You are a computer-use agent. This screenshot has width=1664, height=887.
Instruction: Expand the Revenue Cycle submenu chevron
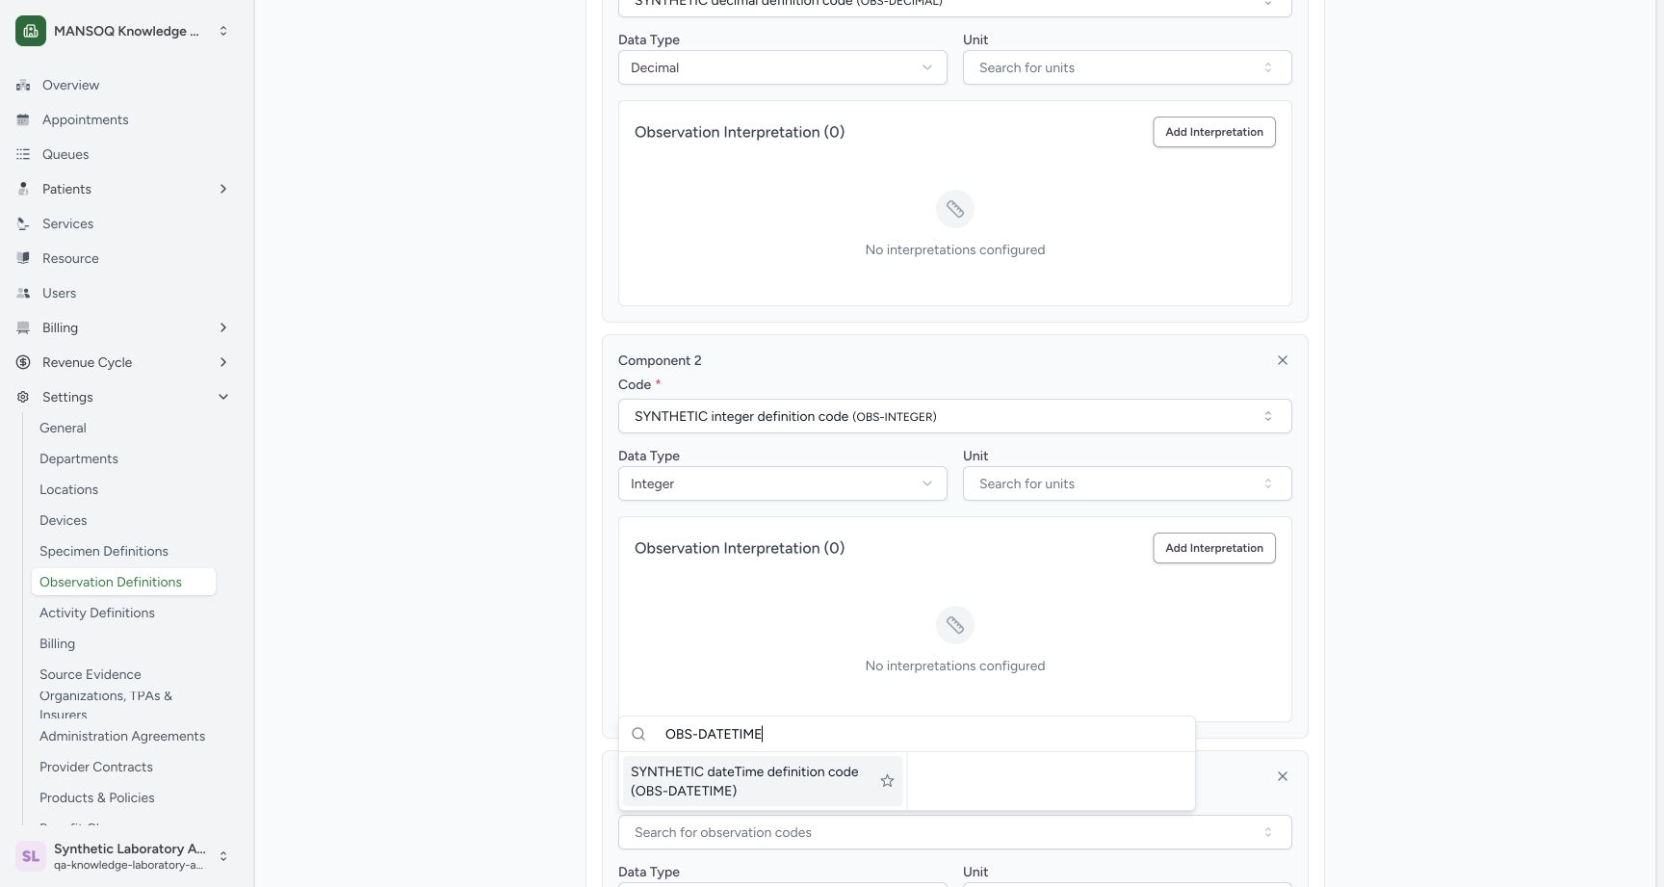(x=223, y=362)
